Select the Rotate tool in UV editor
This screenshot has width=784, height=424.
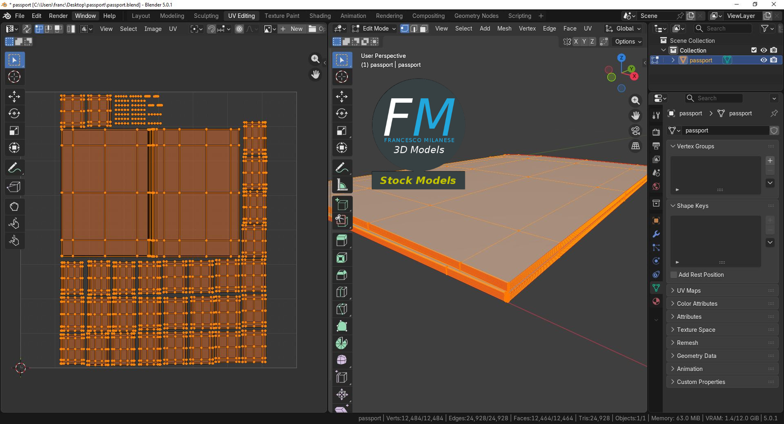(14, 114)
